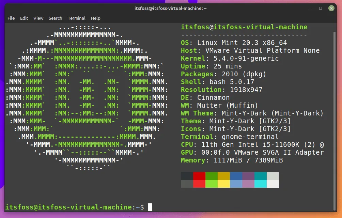Open the Help menu
The height and width of the screenshot is (218, 342).
pyautogui.click(x=95, y=18)
